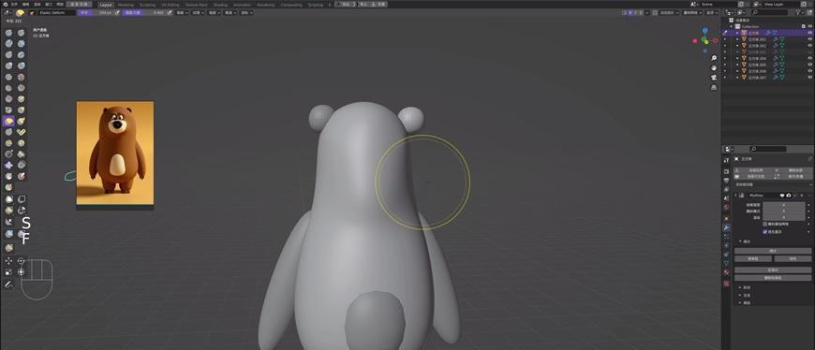Viewport: 815px width, 350px height.
Task: Select the Snake Hook brush
Action: 21,121
